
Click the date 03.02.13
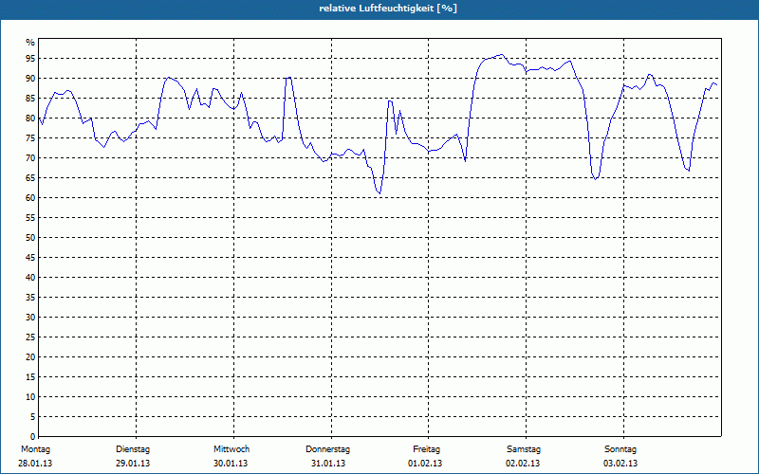pos(620,464)
